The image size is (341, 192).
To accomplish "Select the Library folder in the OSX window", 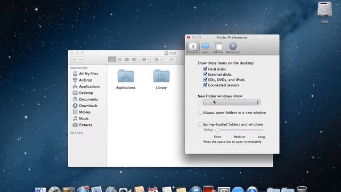I will coord(161,79).
